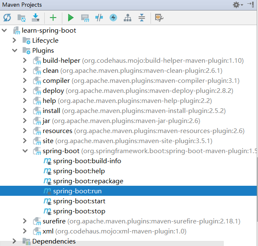The image size is (258, 246).
Task: Add Maven project plus icon
Action: click(x=53, y=18)
